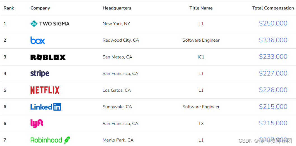Open the $250,000 compensation link
The image size is (296, 146).
pyautogui.click(x=273, y=23)
